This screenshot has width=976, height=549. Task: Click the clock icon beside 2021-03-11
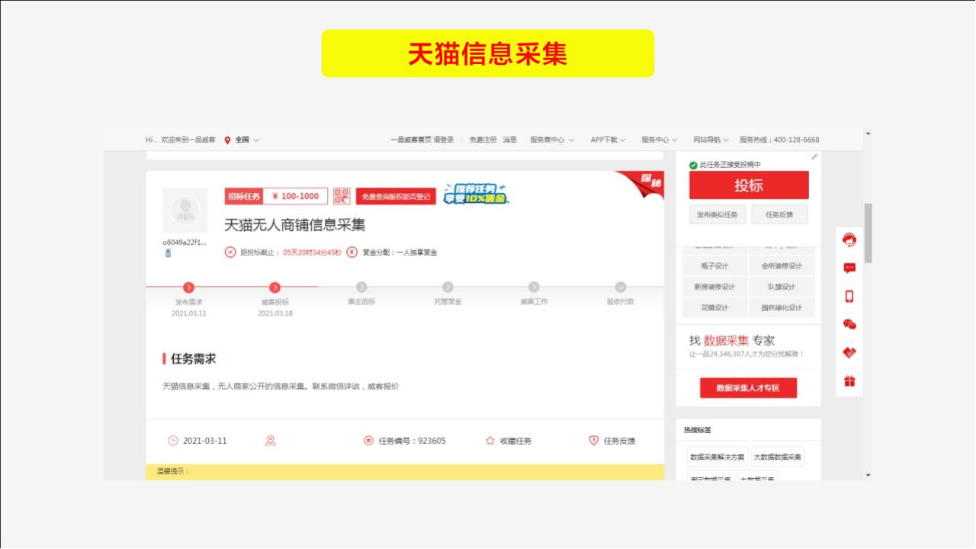[173, 441]
